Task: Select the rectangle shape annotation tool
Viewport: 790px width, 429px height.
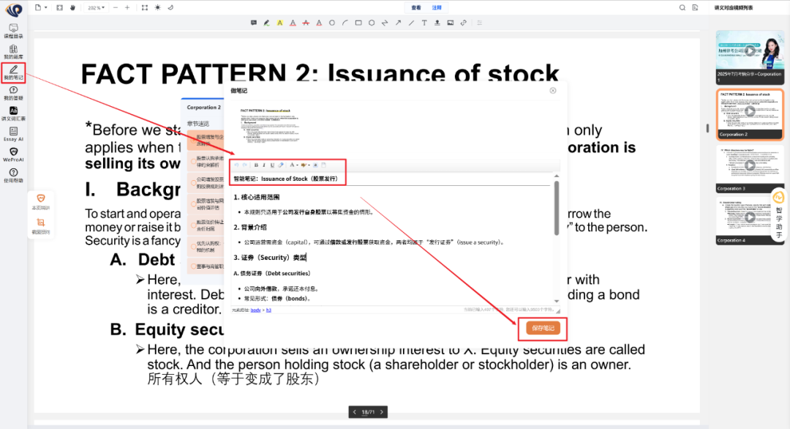Action: [x=358, y=23]
